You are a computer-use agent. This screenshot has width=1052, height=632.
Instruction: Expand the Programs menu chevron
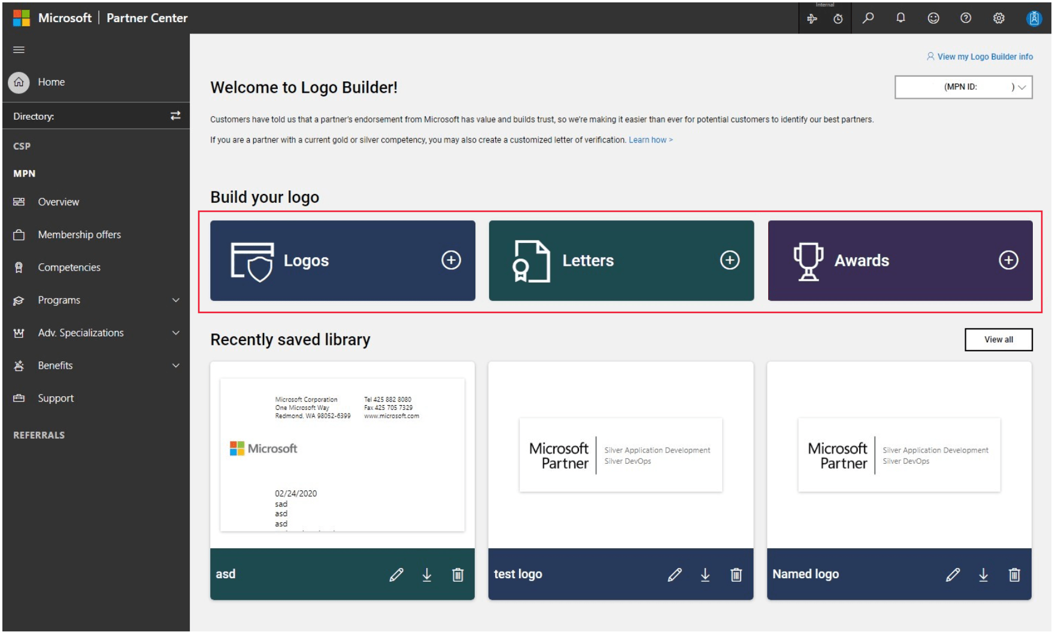coord(176,300)
